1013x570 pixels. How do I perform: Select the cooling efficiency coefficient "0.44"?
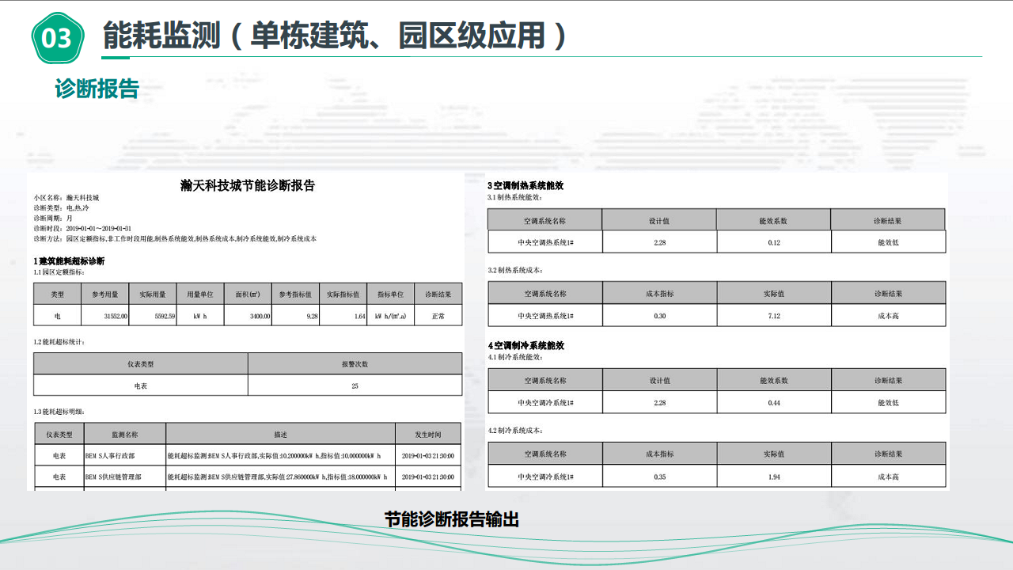774,403
